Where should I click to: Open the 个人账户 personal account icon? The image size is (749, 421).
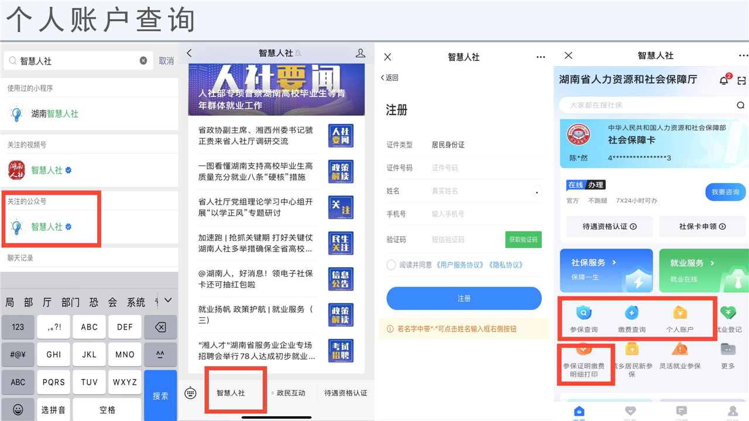[679, 313]
